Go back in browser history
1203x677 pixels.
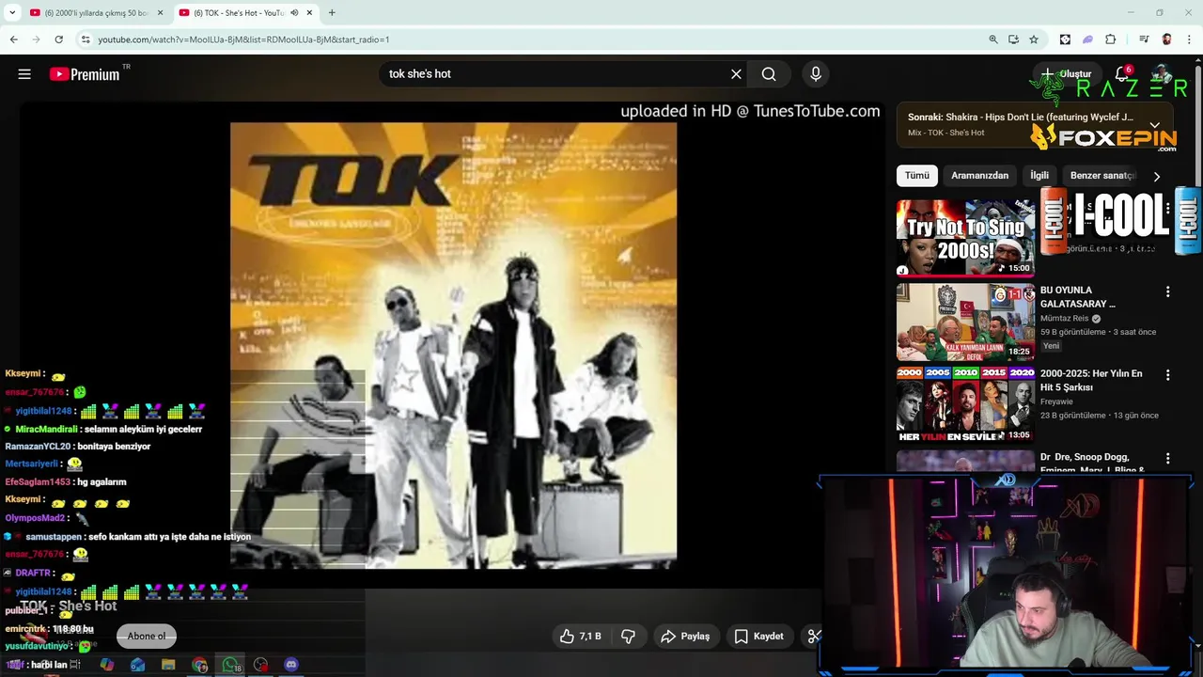[13, 39]
